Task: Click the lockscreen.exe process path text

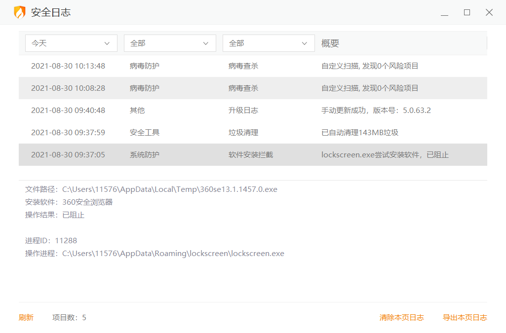Action: (x=173, y=254)
